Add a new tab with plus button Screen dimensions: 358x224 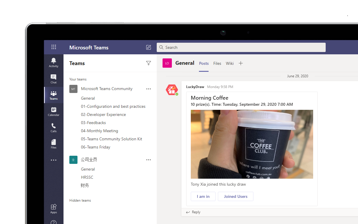click(x=241, y=63)
